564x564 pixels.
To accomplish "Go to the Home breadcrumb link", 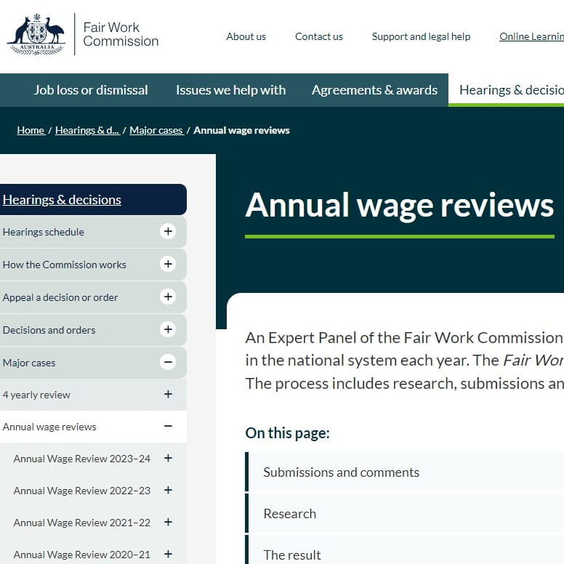I will (31, 131).
